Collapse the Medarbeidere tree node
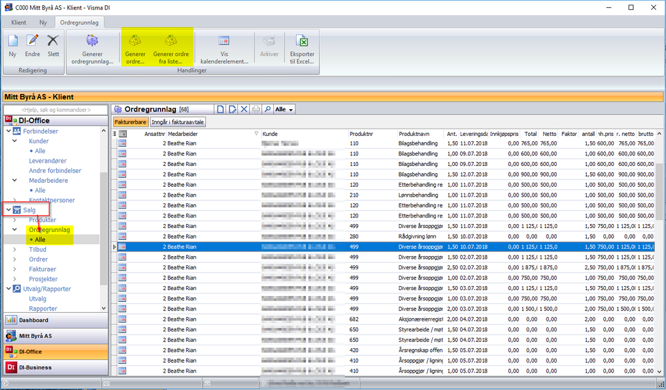 click(x=15, y=181)
